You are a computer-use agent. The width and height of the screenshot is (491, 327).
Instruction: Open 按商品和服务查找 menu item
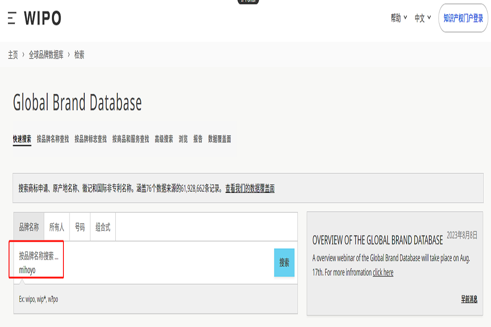coord(131,139)
